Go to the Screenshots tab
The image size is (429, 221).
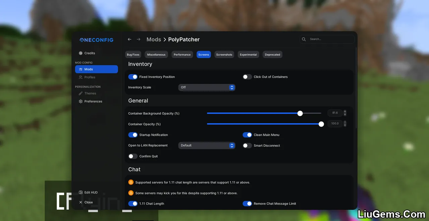[x=224, y=55]
